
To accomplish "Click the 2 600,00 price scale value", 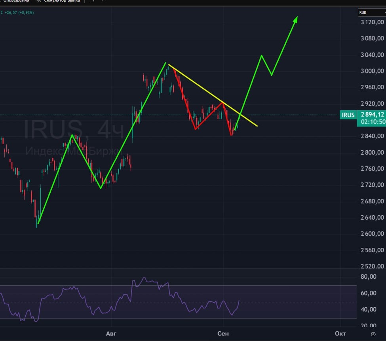I will point(372,234).
